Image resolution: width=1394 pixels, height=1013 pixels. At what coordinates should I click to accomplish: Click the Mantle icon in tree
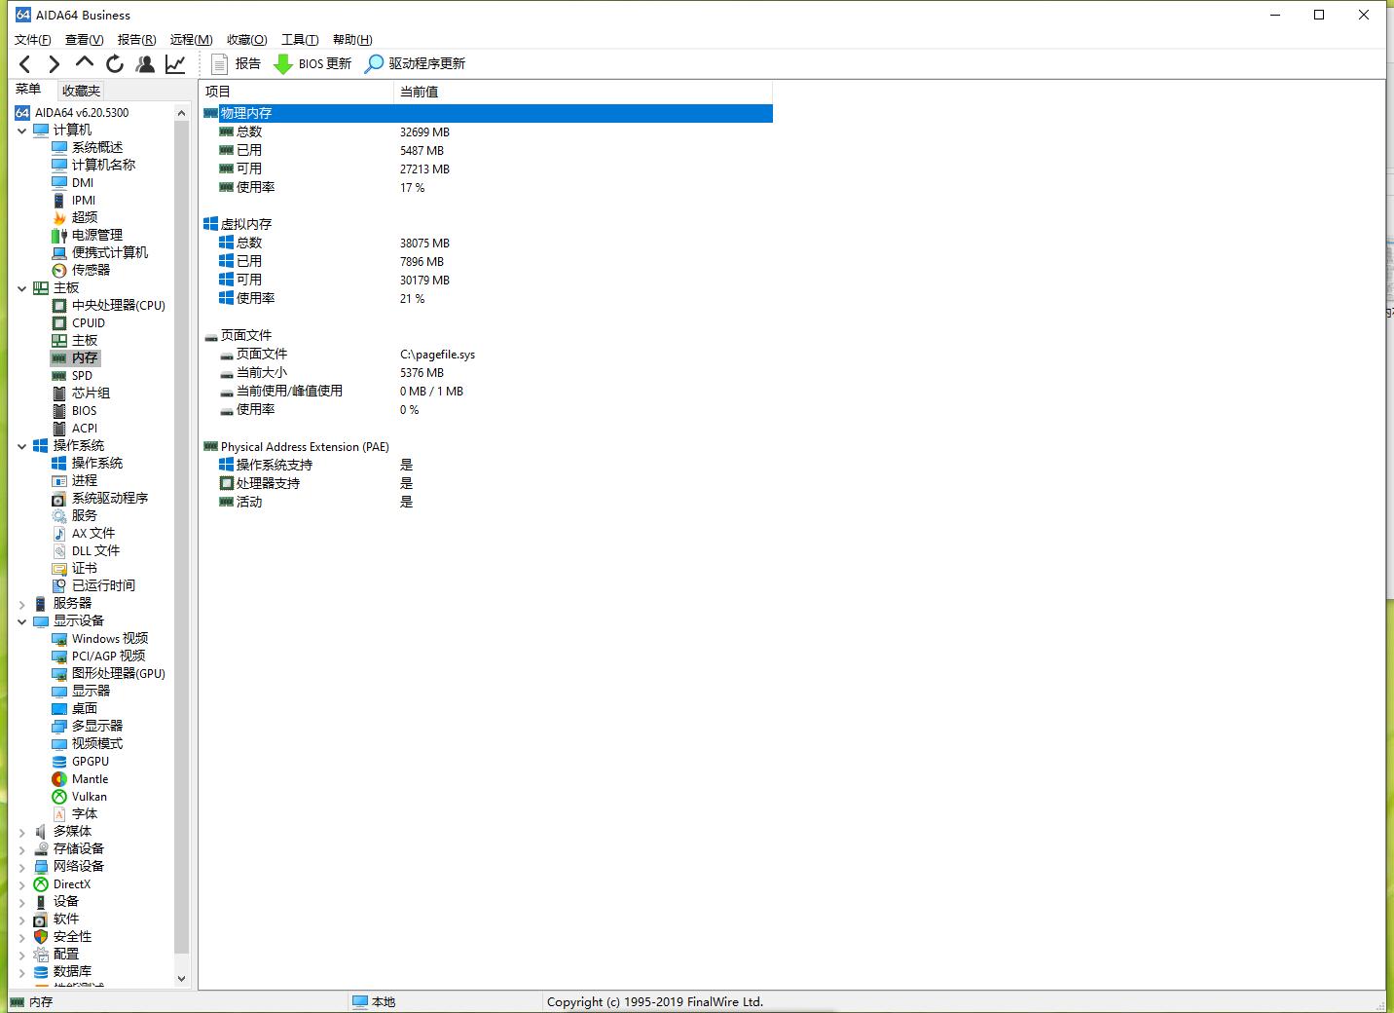pyautogui.click(x=59, y=778)
